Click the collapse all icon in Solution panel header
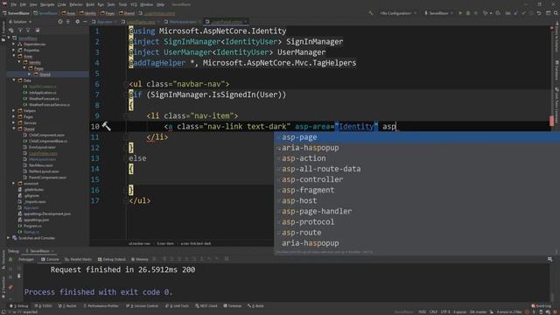The width and height of the screenshot is (560, 315). (68, 22)
